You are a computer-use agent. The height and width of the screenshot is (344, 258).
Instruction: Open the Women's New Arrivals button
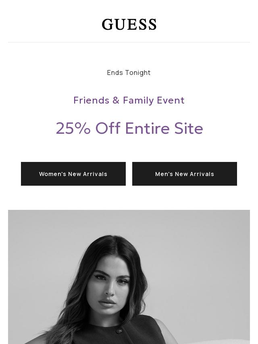(x=73, y=174)
